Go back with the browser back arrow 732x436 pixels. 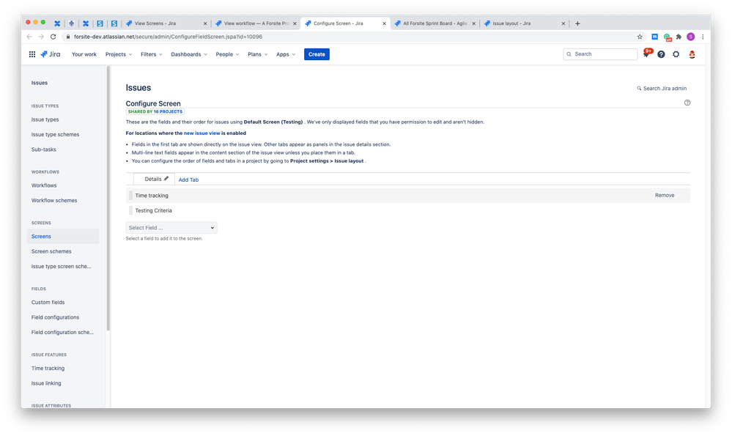click(x=29, y=37)
